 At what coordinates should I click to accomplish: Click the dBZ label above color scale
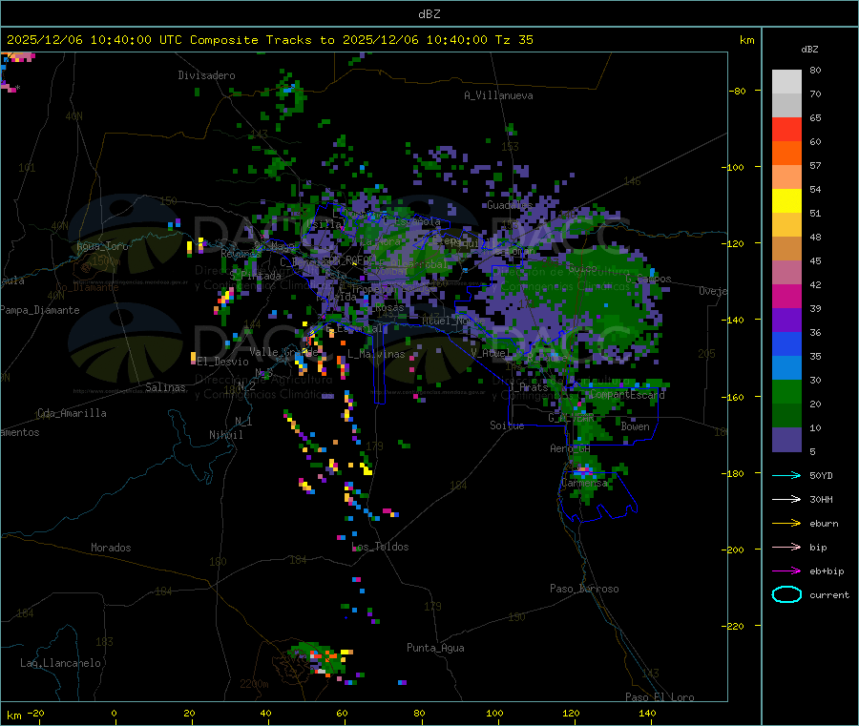(x=809, y=50)
